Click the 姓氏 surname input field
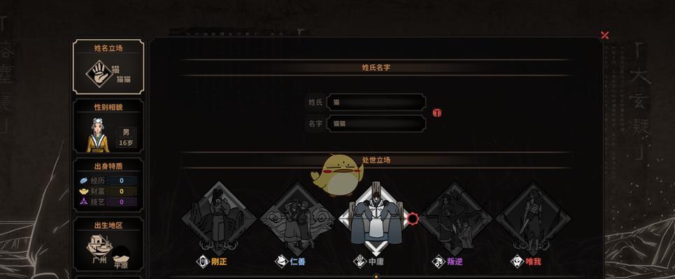The width and height of the screenshot is (675, 279). click(x=376, y=102)
